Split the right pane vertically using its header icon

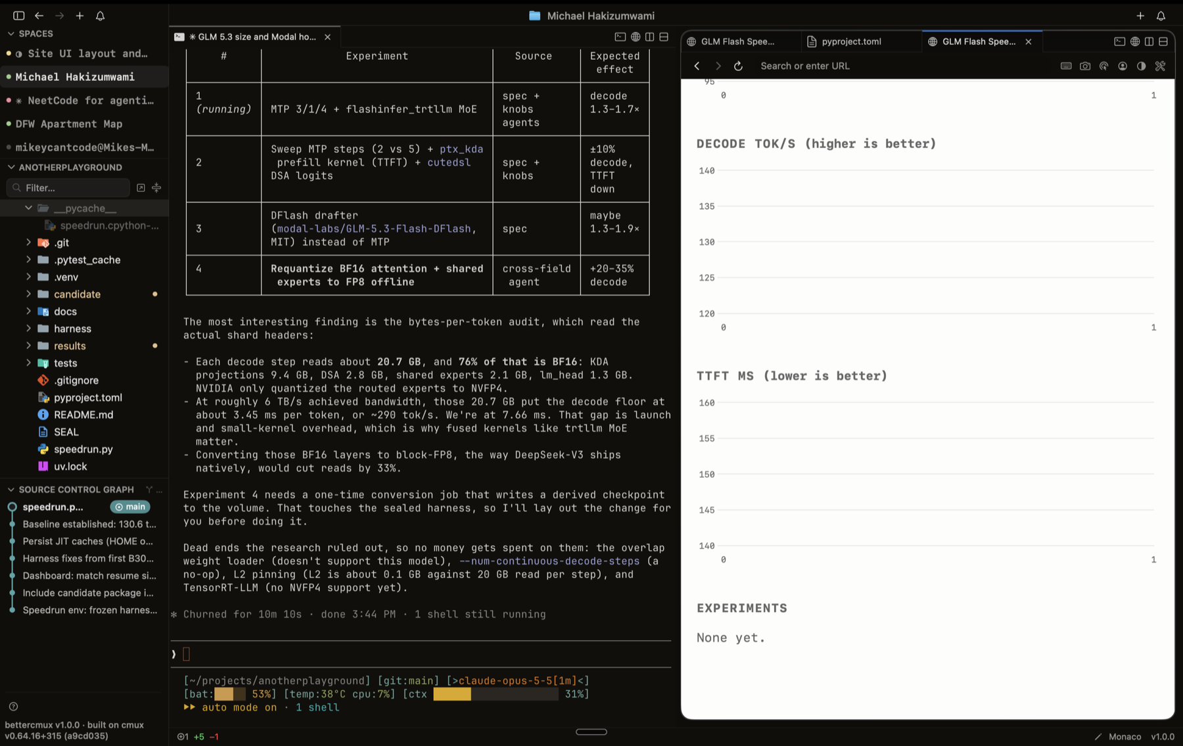coord(1149,41)
